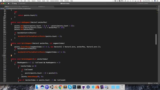The height and width of the screenshot is (90, 160).
Task: Click the RemoveRange call on line 134
Action: [x=32, y=76]
